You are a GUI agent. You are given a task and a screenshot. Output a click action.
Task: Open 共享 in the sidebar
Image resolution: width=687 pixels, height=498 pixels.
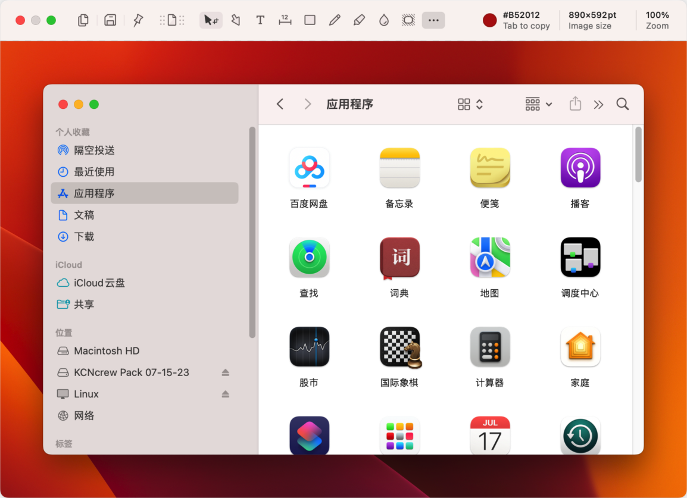pyautogui.click(x=145, y=305)
